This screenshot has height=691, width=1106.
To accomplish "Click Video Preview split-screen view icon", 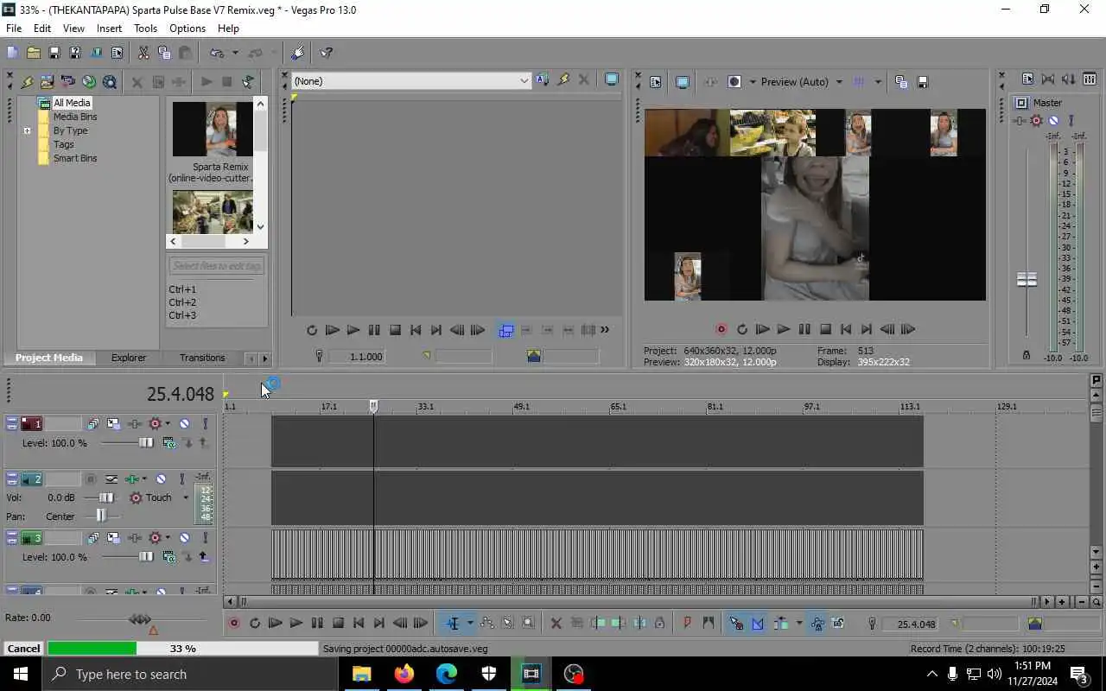I will point(734,82).
